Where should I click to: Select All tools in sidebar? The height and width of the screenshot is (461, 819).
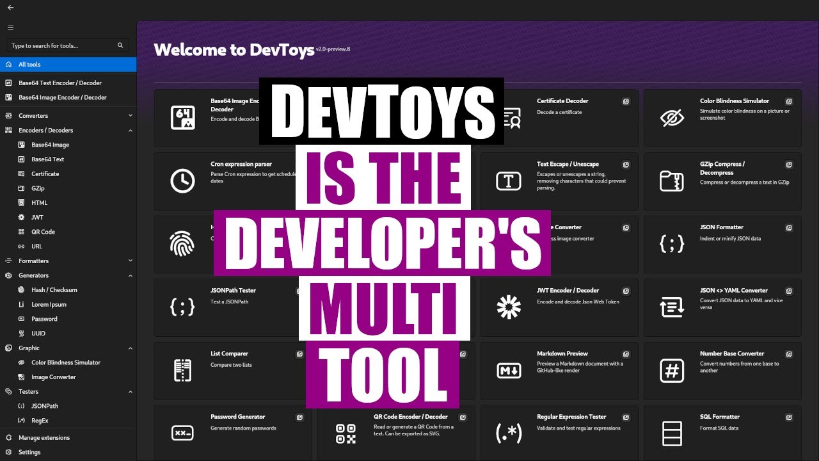coord(68,65)
